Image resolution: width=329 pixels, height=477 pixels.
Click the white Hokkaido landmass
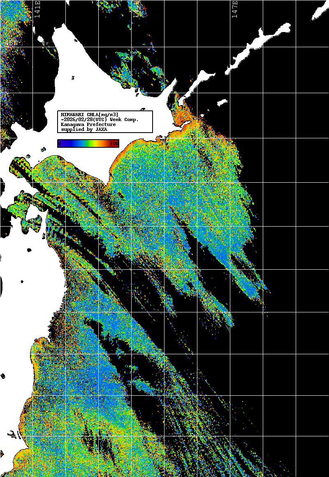click(x=103, y=82)
